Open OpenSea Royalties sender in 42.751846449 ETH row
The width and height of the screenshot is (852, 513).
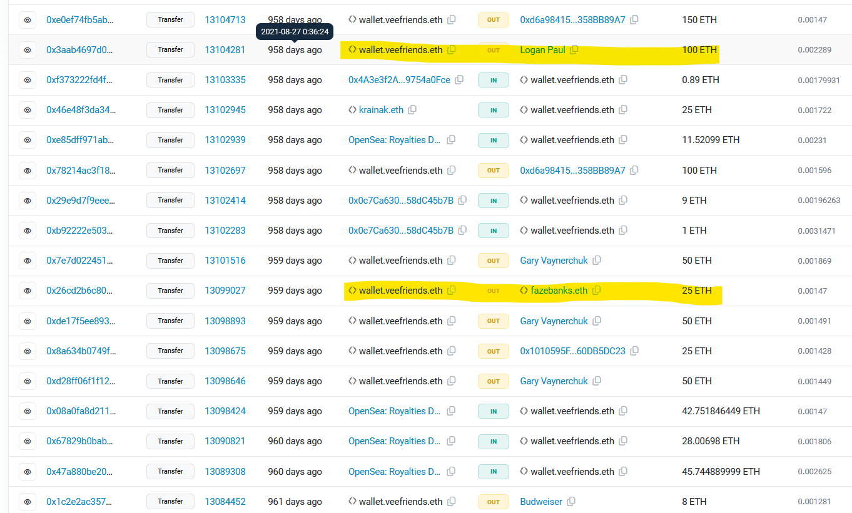[x=395, y=411]
